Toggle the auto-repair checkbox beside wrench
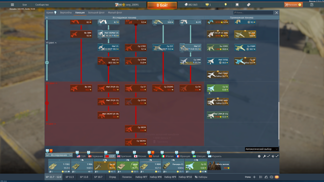 (x=268, y=156)
